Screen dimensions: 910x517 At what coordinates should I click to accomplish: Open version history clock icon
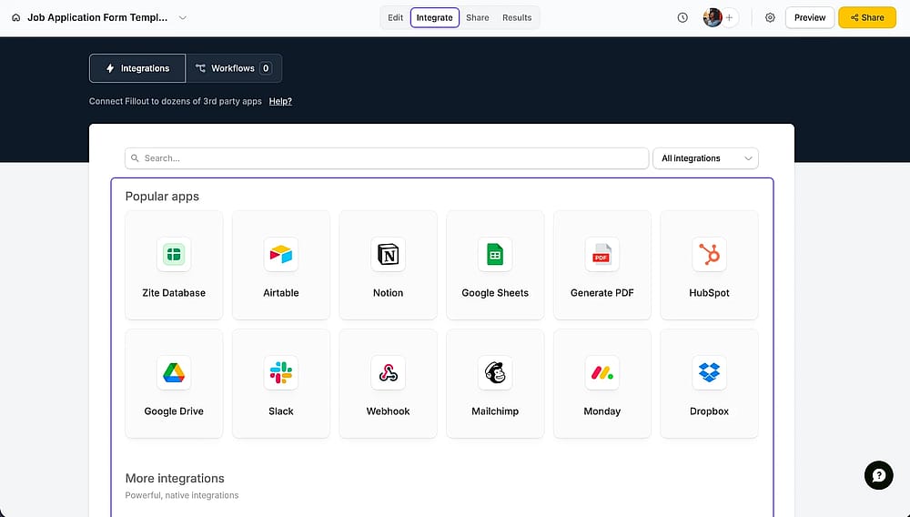pos(682,17)
